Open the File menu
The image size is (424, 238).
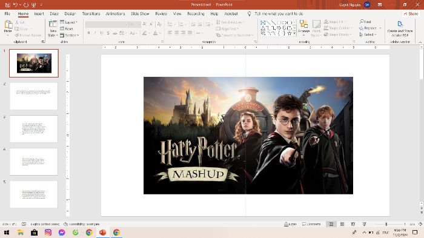click(7, 13)
